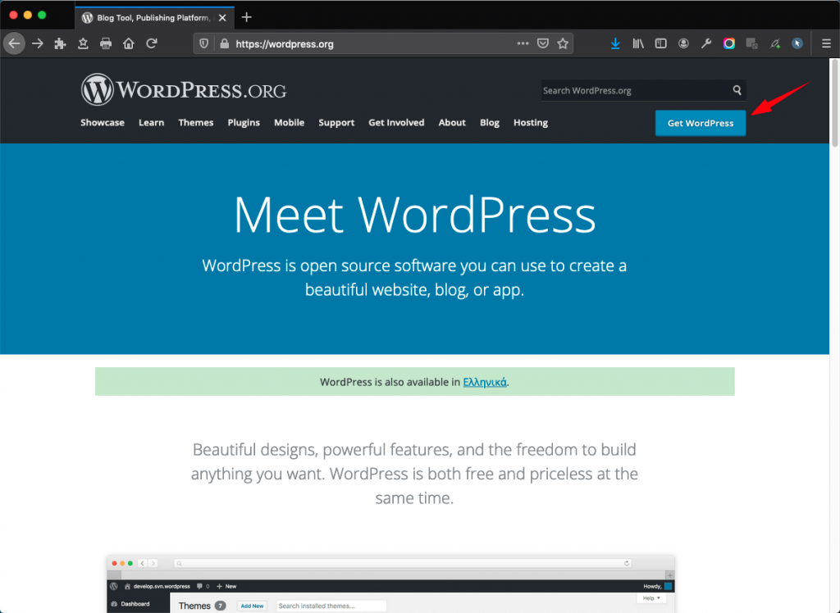Click the address bar showing https://wordpress.org

383,44
